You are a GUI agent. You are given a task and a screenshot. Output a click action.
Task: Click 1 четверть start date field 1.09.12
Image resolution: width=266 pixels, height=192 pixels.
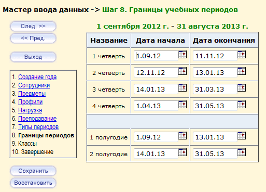[156, 56]
